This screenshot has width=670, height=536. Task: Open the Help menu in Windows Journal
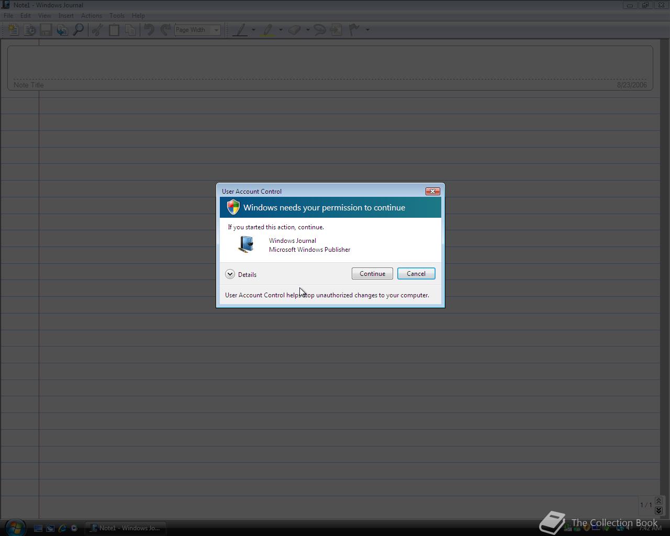138,16
